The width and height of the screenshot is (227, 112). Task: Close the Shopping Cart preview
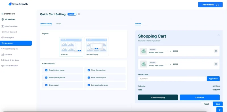tap(218, 35)
